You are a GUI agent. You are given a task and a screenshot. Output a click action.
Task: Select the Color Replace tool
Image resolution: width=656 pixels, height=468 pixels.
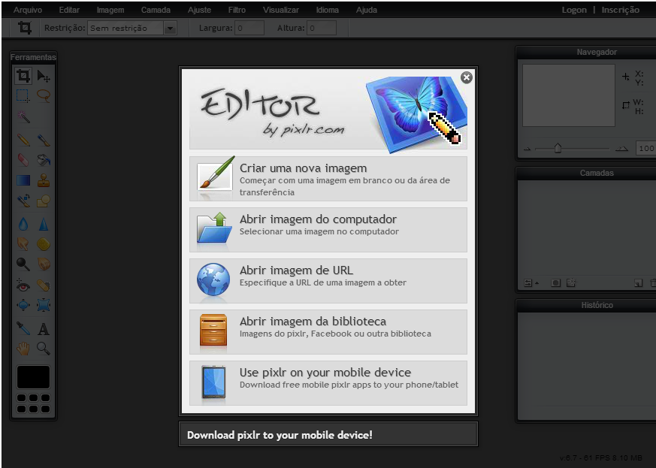[x=23, y=201]
